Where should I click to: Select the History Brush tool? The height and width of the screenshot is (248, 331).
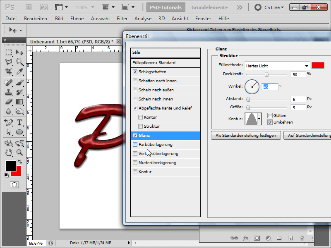19,92
